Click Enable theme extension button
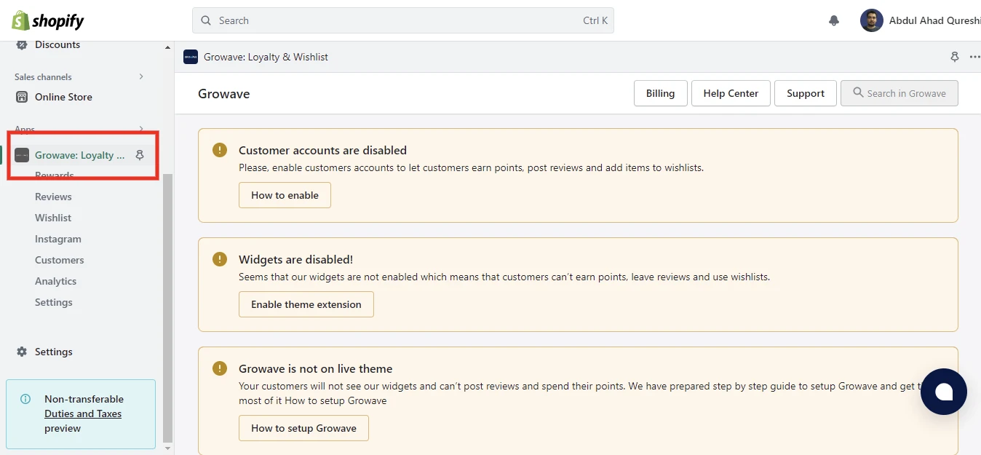Viewport: 981px width, 455px height. click(306, 304)
